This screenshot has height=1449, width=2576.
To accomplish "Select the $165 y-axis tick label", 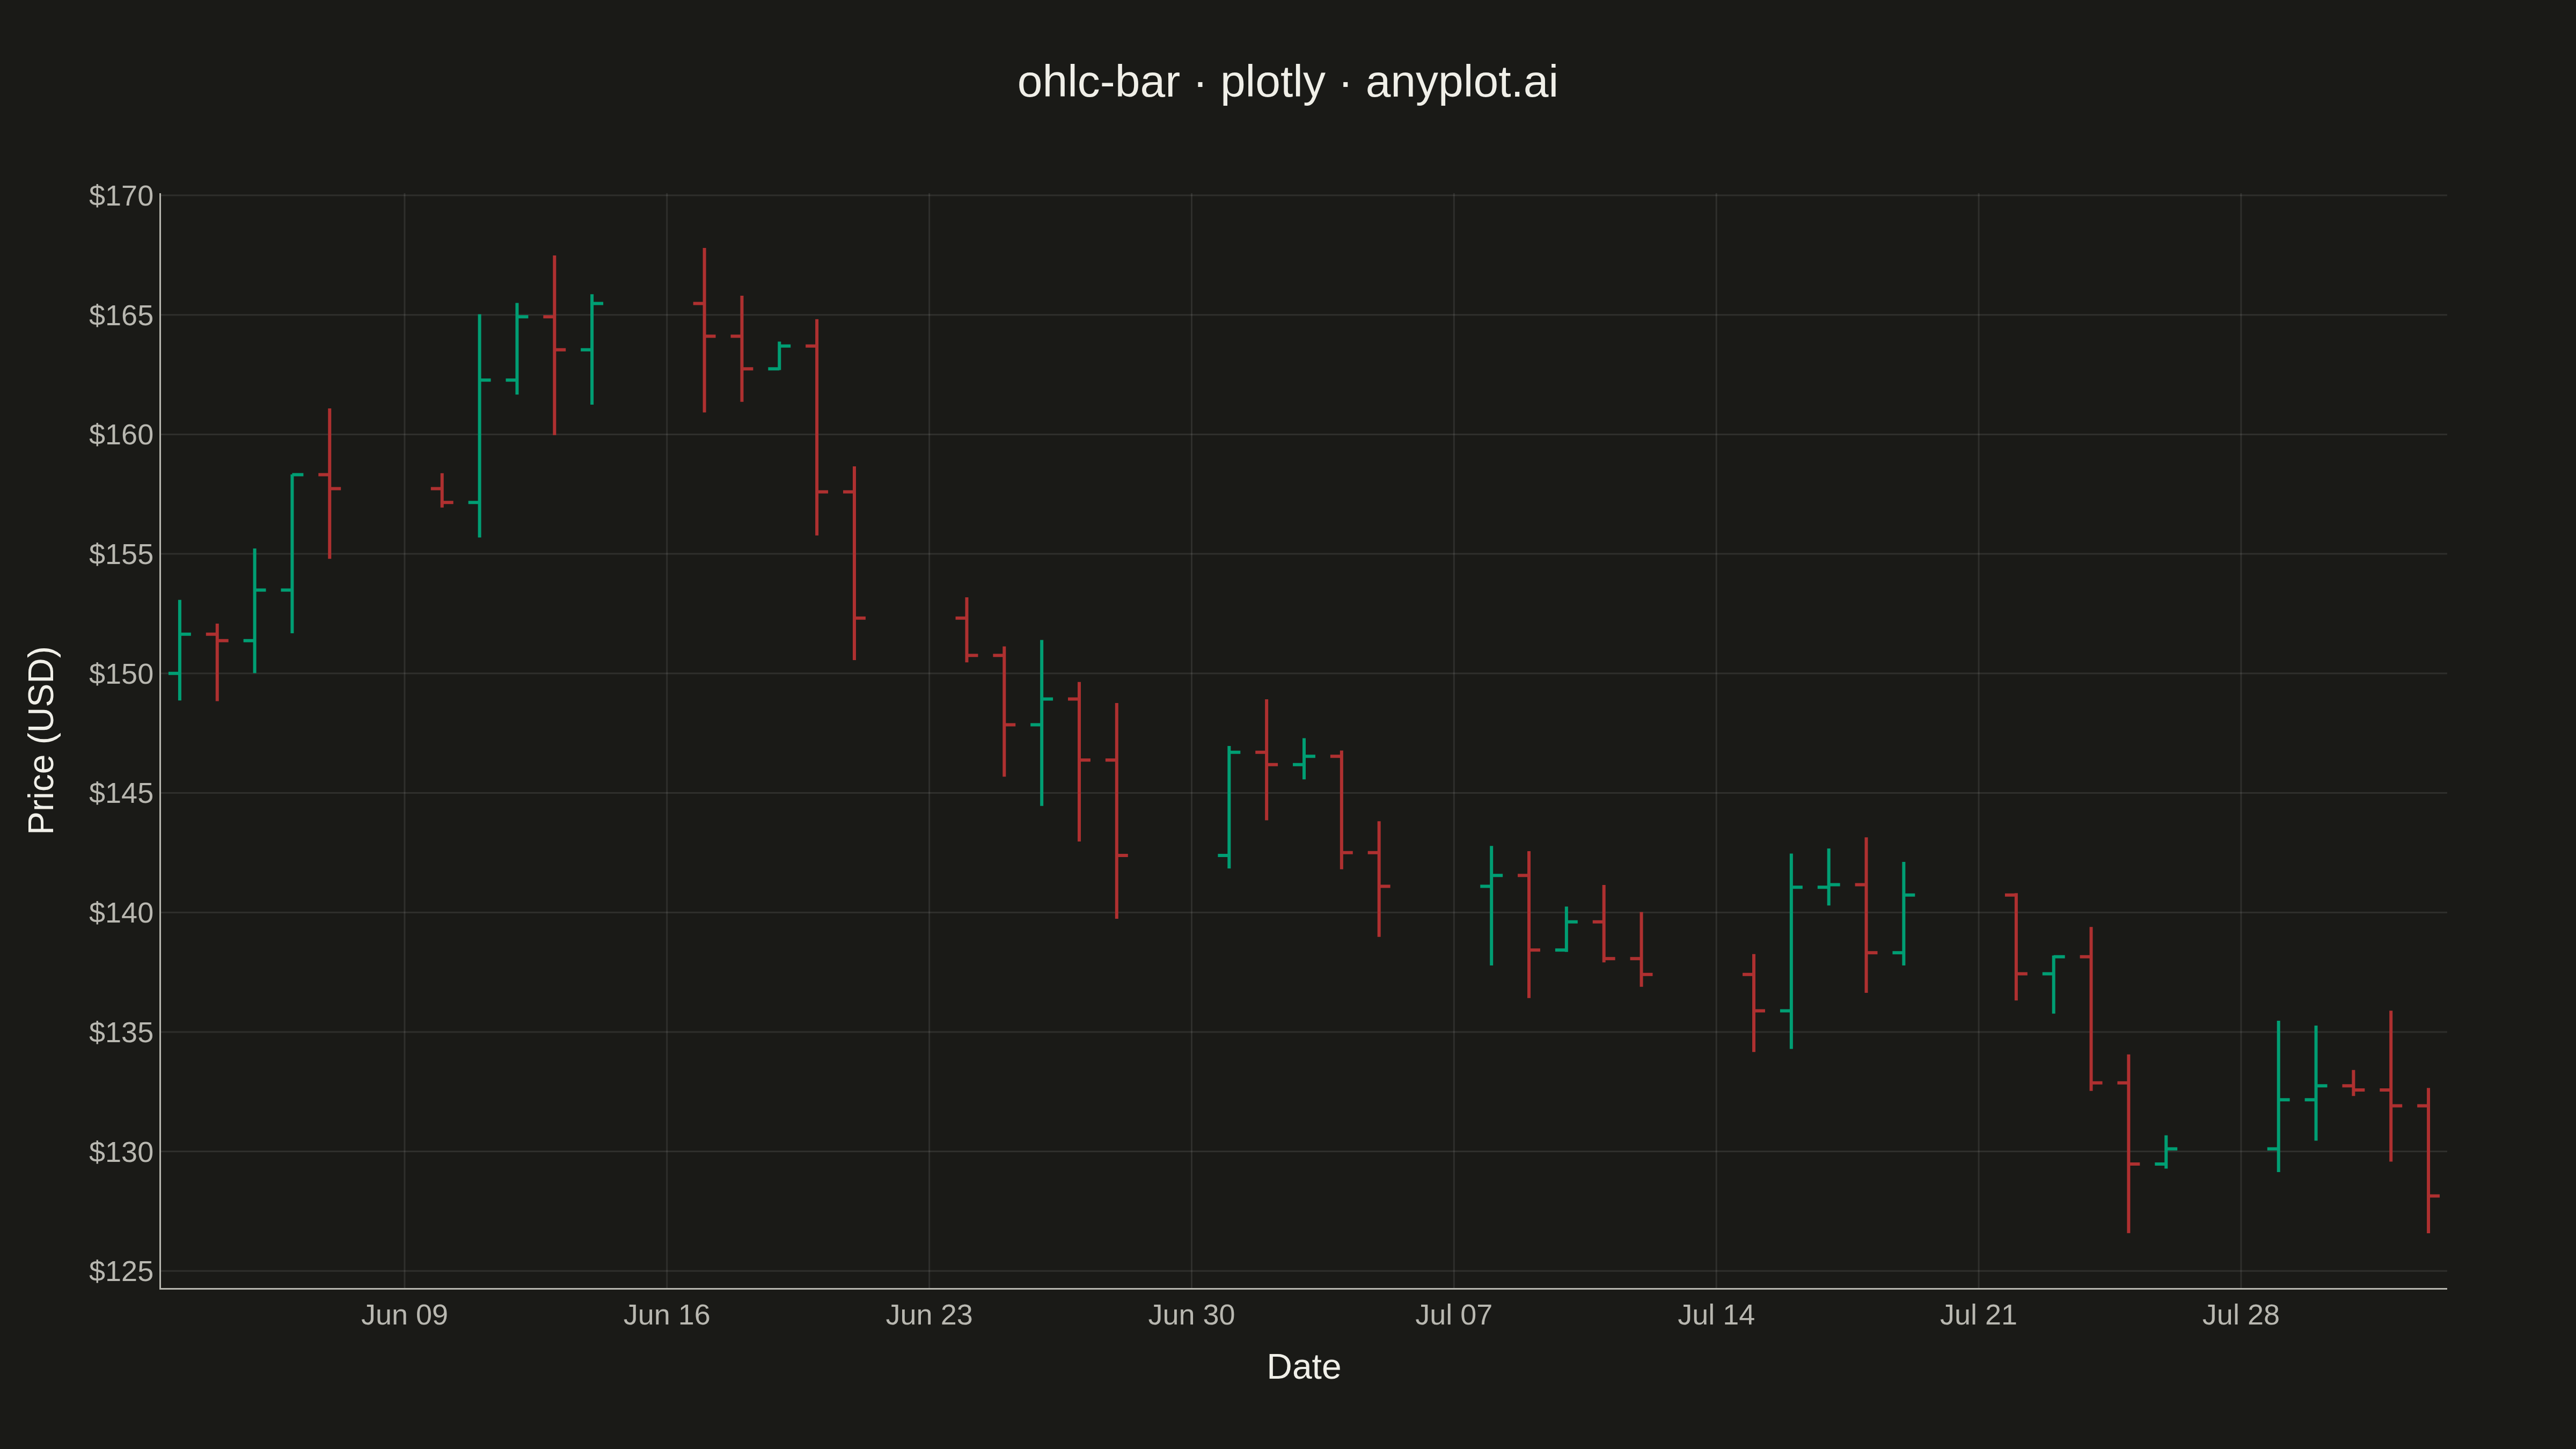I will click(x=121, y=315).
